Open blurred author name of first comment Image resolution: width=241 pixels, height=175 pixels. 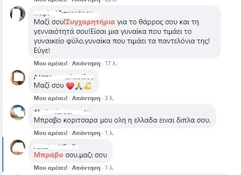coord(66,13)
